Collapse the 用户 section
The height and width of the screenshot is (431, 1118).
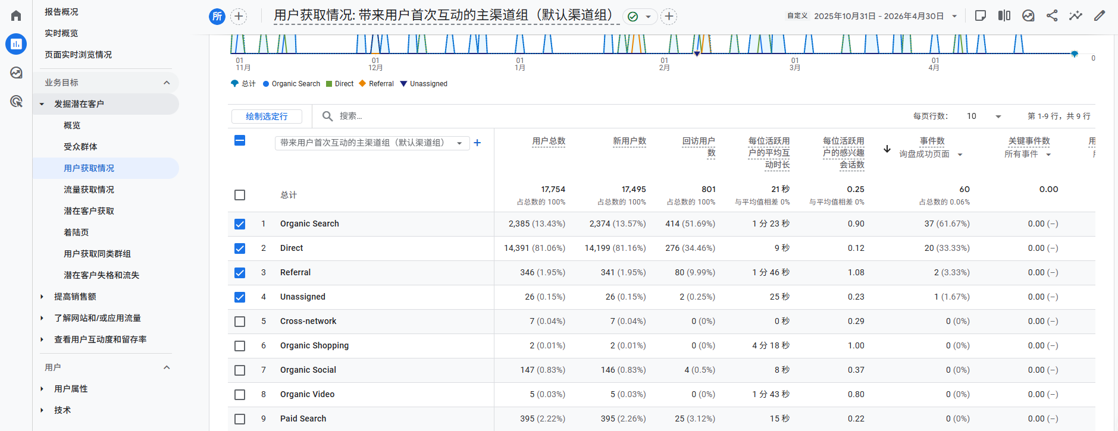(167, 367)
